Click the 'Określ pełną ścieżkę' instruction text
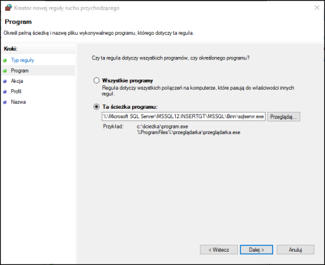 [x=99, y=33]
